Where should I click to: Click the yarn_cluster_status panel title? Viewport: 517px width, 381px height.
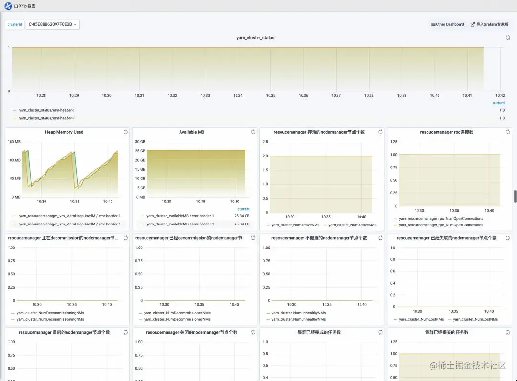click(255, 38)
